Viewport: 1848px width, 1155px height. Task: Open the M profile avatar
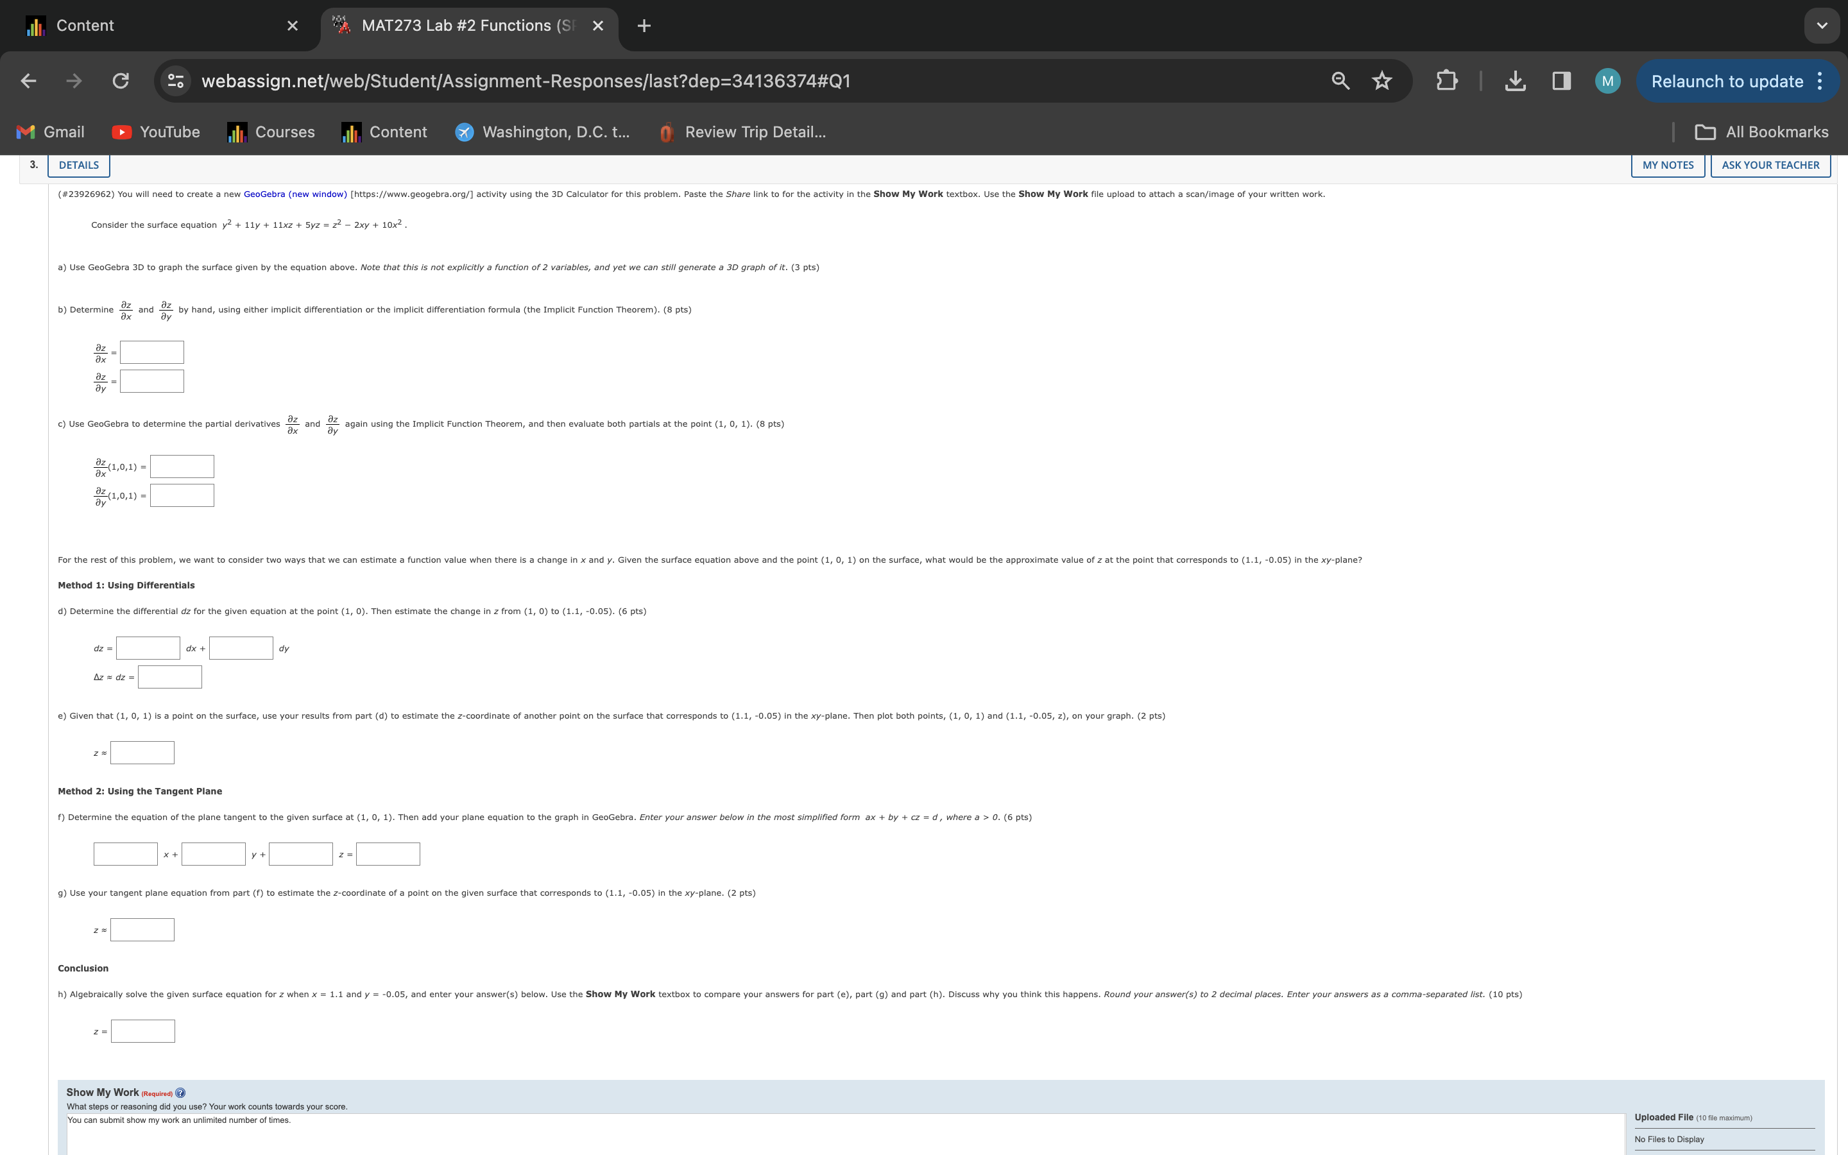coord(1607,81)
